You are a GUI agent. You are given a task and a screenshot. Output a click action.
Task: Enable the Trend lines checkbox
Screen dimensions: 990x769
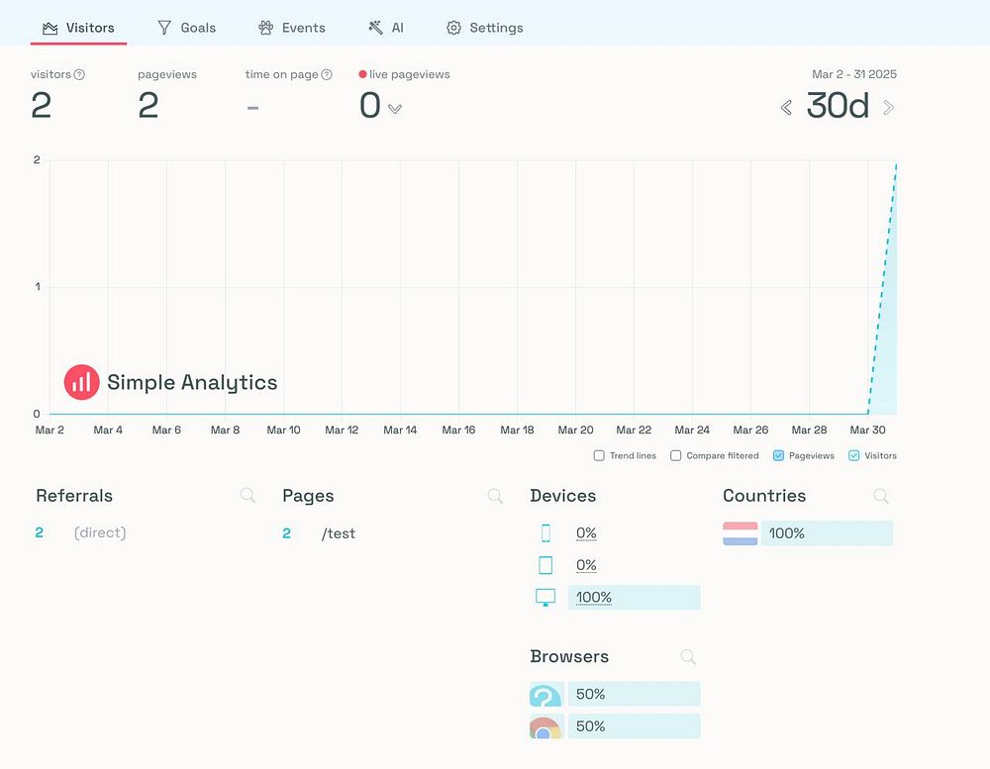(599, 456)
